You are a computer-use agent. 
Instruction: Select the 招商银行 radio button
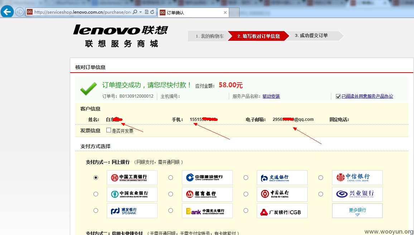(170, 194)
